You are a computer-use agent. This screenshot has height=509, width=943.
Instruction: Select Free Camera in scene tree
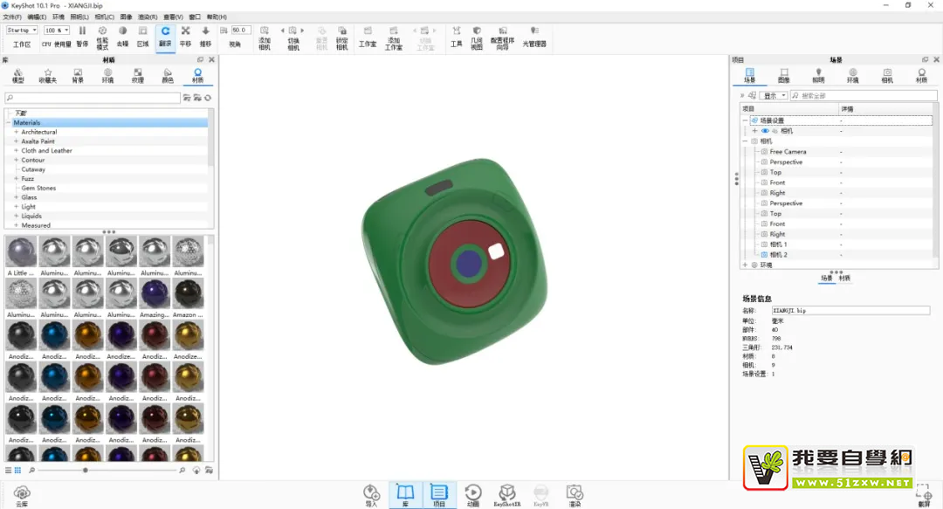(788, 152)
